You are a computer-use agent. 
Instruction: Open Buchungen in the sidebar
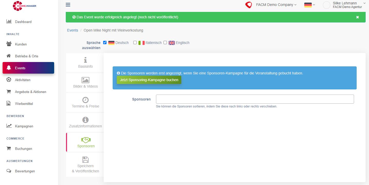pyautogui.click(x=23, y=149)
